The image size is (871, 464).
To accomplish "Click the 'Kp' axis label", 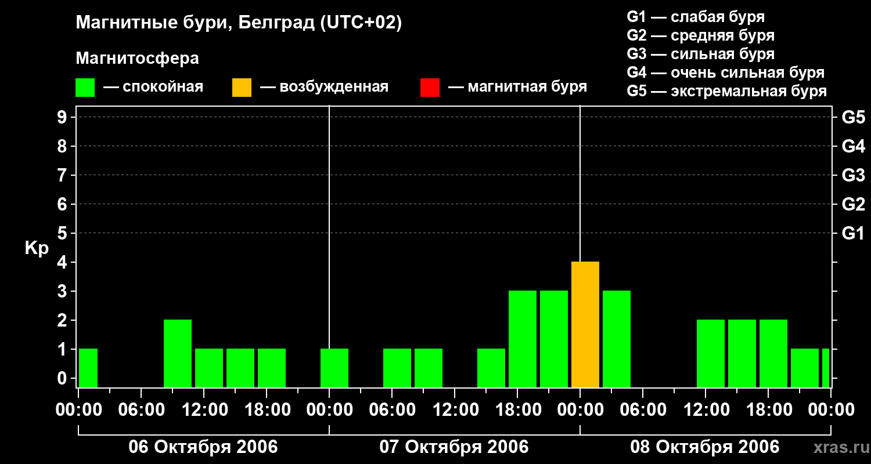I will 37,248.
